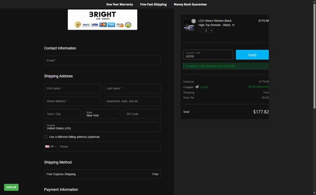Click the Coupon code field containing LED10
The height and width of the screenshot is (195, 316).
tap(208, 55)
